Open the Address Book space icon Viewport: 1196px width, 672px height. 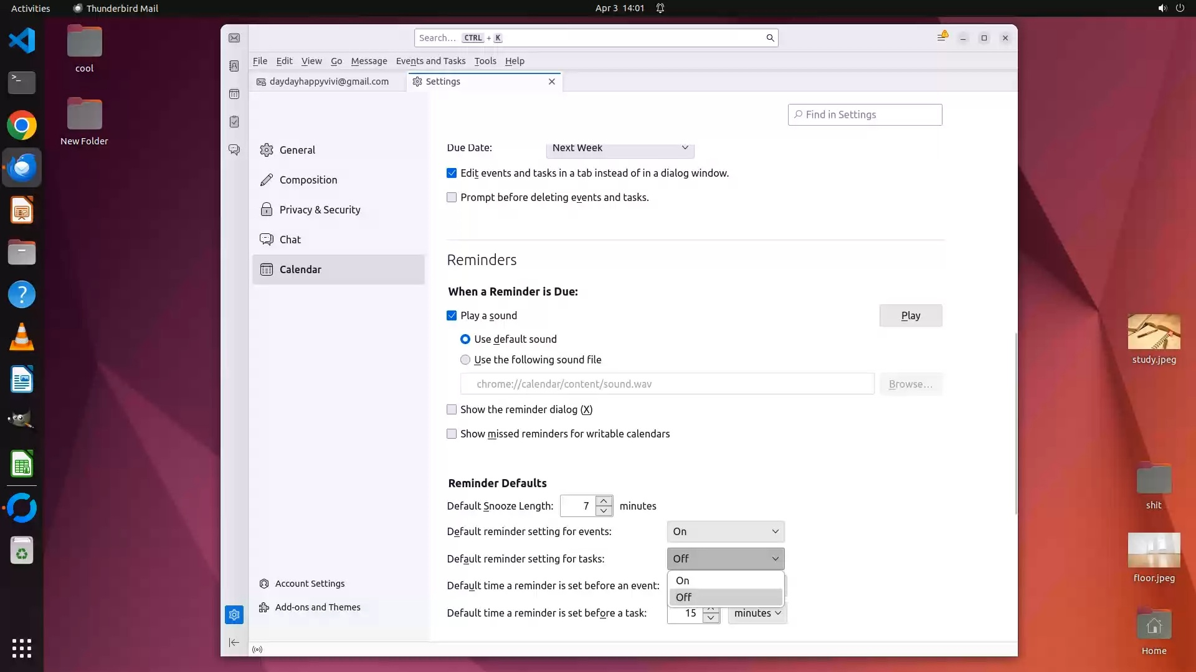point(234,66)
